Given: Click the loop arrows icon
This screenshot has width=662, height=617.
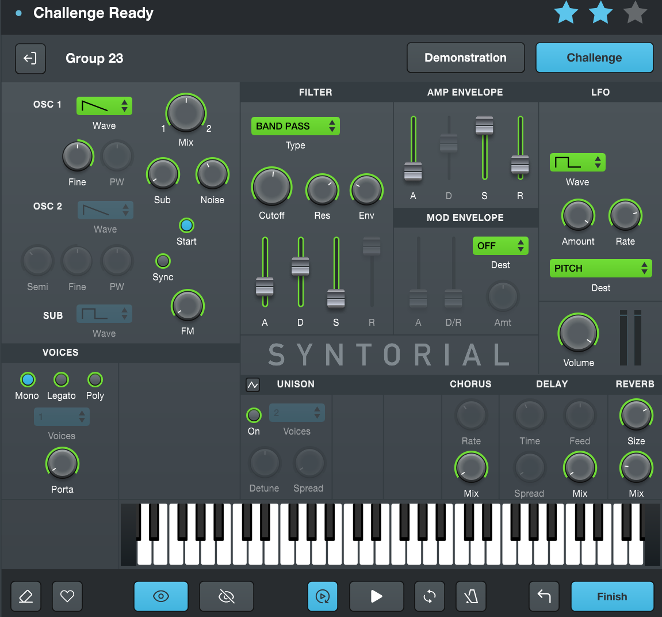Looking at the screenshot, I should tap(430, 596).
